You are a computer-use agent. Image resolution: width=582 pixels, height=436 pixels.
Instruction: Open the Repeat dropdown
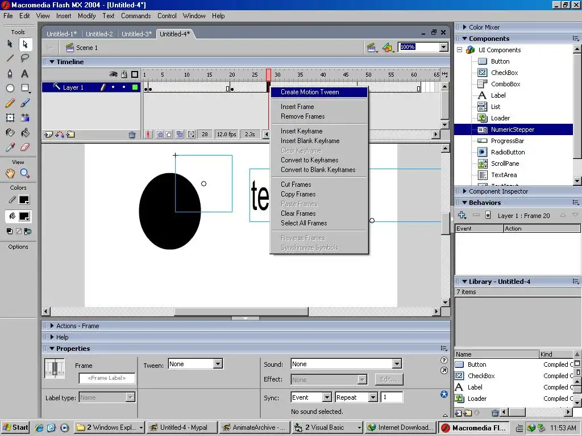pos(373,397)
